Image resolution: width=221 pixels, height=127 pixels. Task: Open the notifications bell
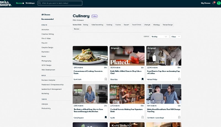(213, 3)
